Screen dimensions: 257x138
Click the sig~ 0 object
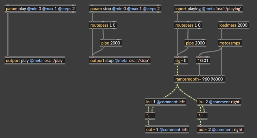point(181,61)
